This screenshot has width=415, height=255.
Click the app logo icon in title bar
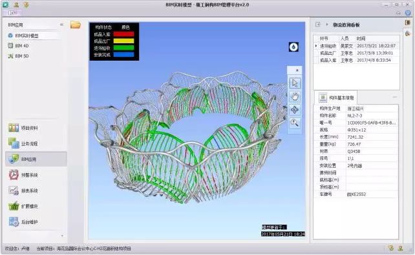pyautogui.click(x=6, y=5)
